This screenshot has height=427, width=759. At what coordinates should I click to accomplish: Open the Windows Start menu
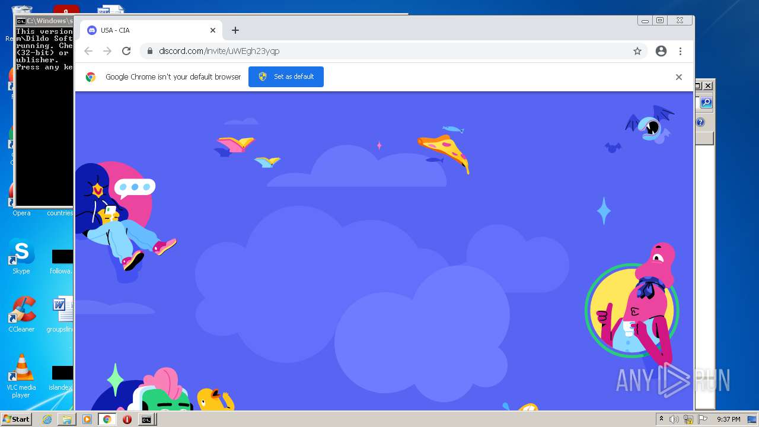(16, 419)
